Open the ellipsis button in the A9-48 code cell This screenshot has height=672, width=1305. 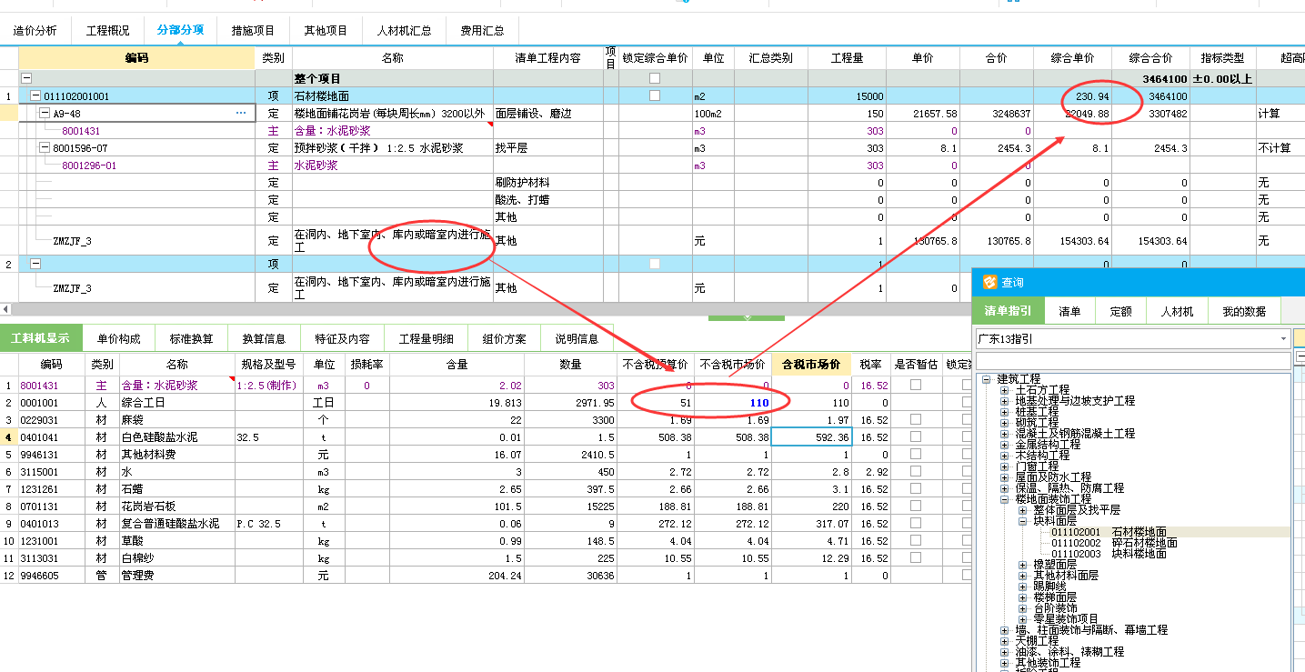241,114
